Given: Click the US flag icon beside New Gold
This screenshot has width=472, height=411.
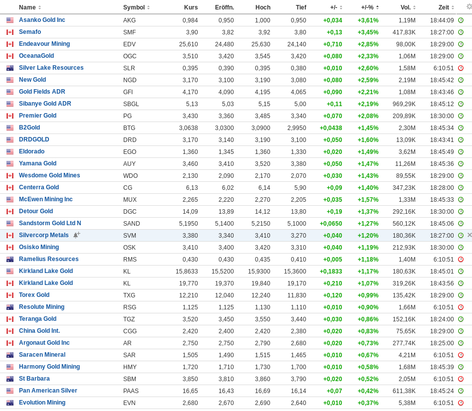Looking at the screenshot, I should click(x=10, y=80).
